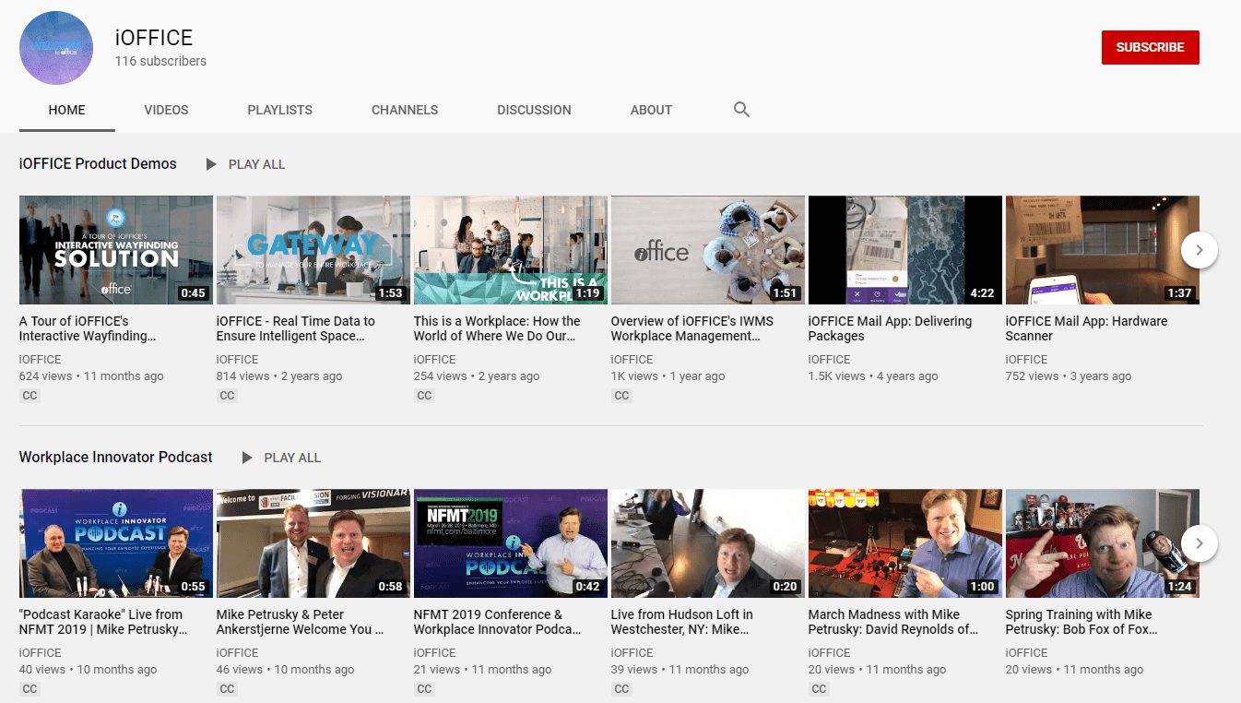Play the Spring Training thumbnail lasting 1:24
The image size is (1241, 703).
coord(1103,543)
